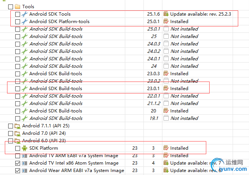This screenshot has width=249, height=175.
Task: Select checkbox for Build-tools 22.0.1
Action: [17, 96]
